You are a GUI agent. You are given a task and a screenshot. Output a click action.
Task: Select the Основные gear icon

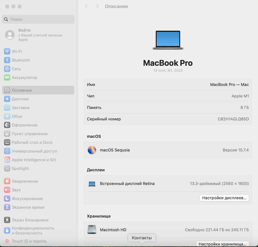[7, 90]
